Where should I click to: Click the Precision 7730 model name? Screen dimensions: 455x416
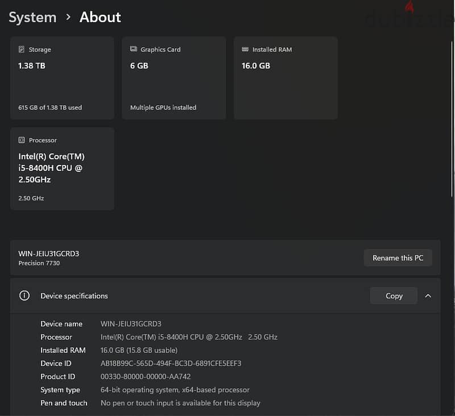[x=39, y=263]
